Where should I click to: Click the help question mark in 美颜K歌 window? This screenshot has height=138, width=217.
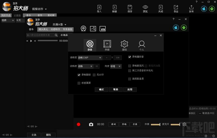173,19
